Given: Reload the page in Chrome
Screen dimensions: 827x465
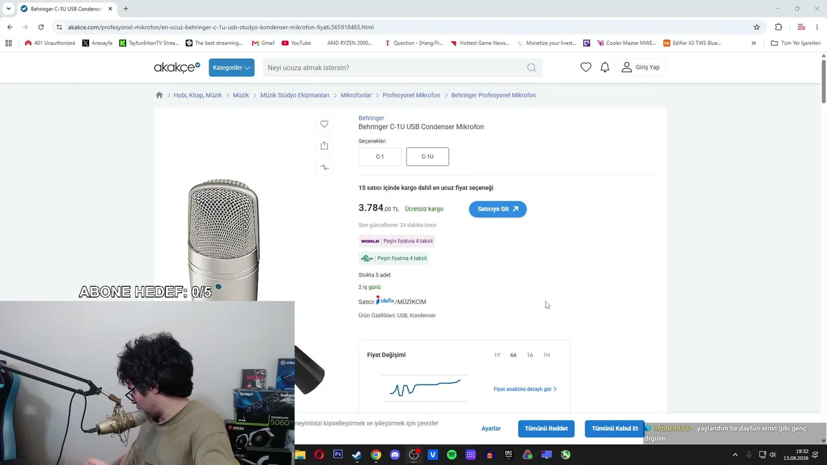Looking at the screenshot, I should click(41, 27).
